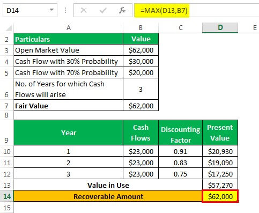The height and width of the screenshot is (213, 259).
Task: Select row 8 header
Action: (x=6, y=115)
